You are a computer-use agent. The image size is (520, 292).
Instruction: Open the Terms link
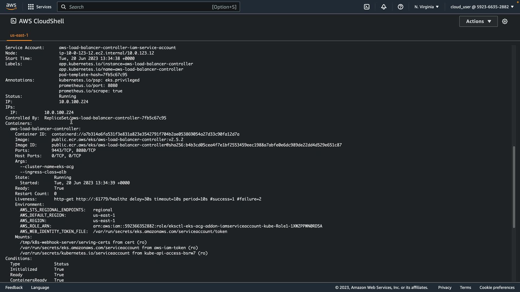[x=465, y=287]
